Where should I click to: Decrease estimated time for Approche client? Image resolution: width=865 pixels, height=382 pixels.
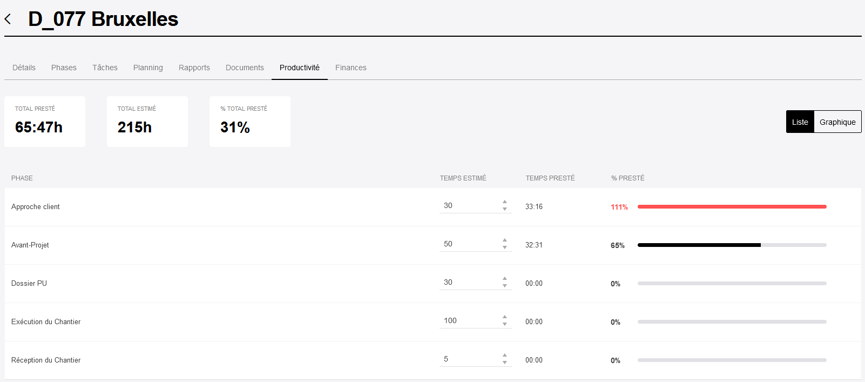[x=505, y=209]
